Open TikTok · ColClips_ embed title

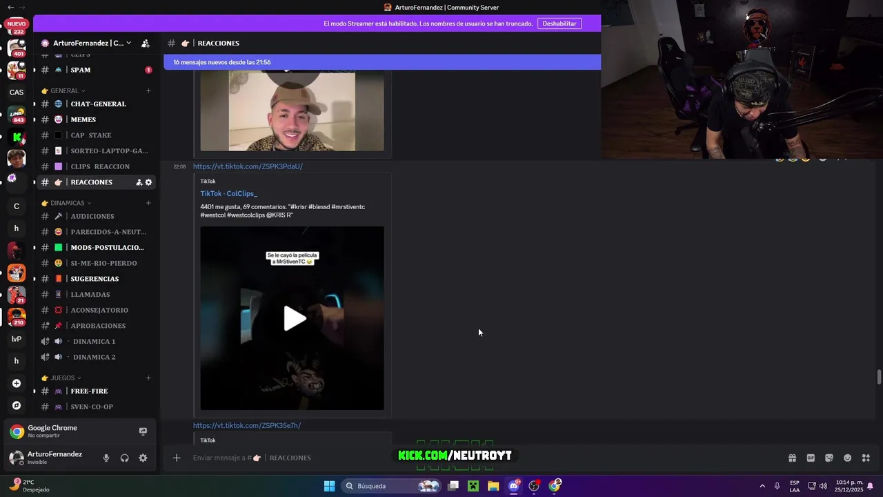228,194
